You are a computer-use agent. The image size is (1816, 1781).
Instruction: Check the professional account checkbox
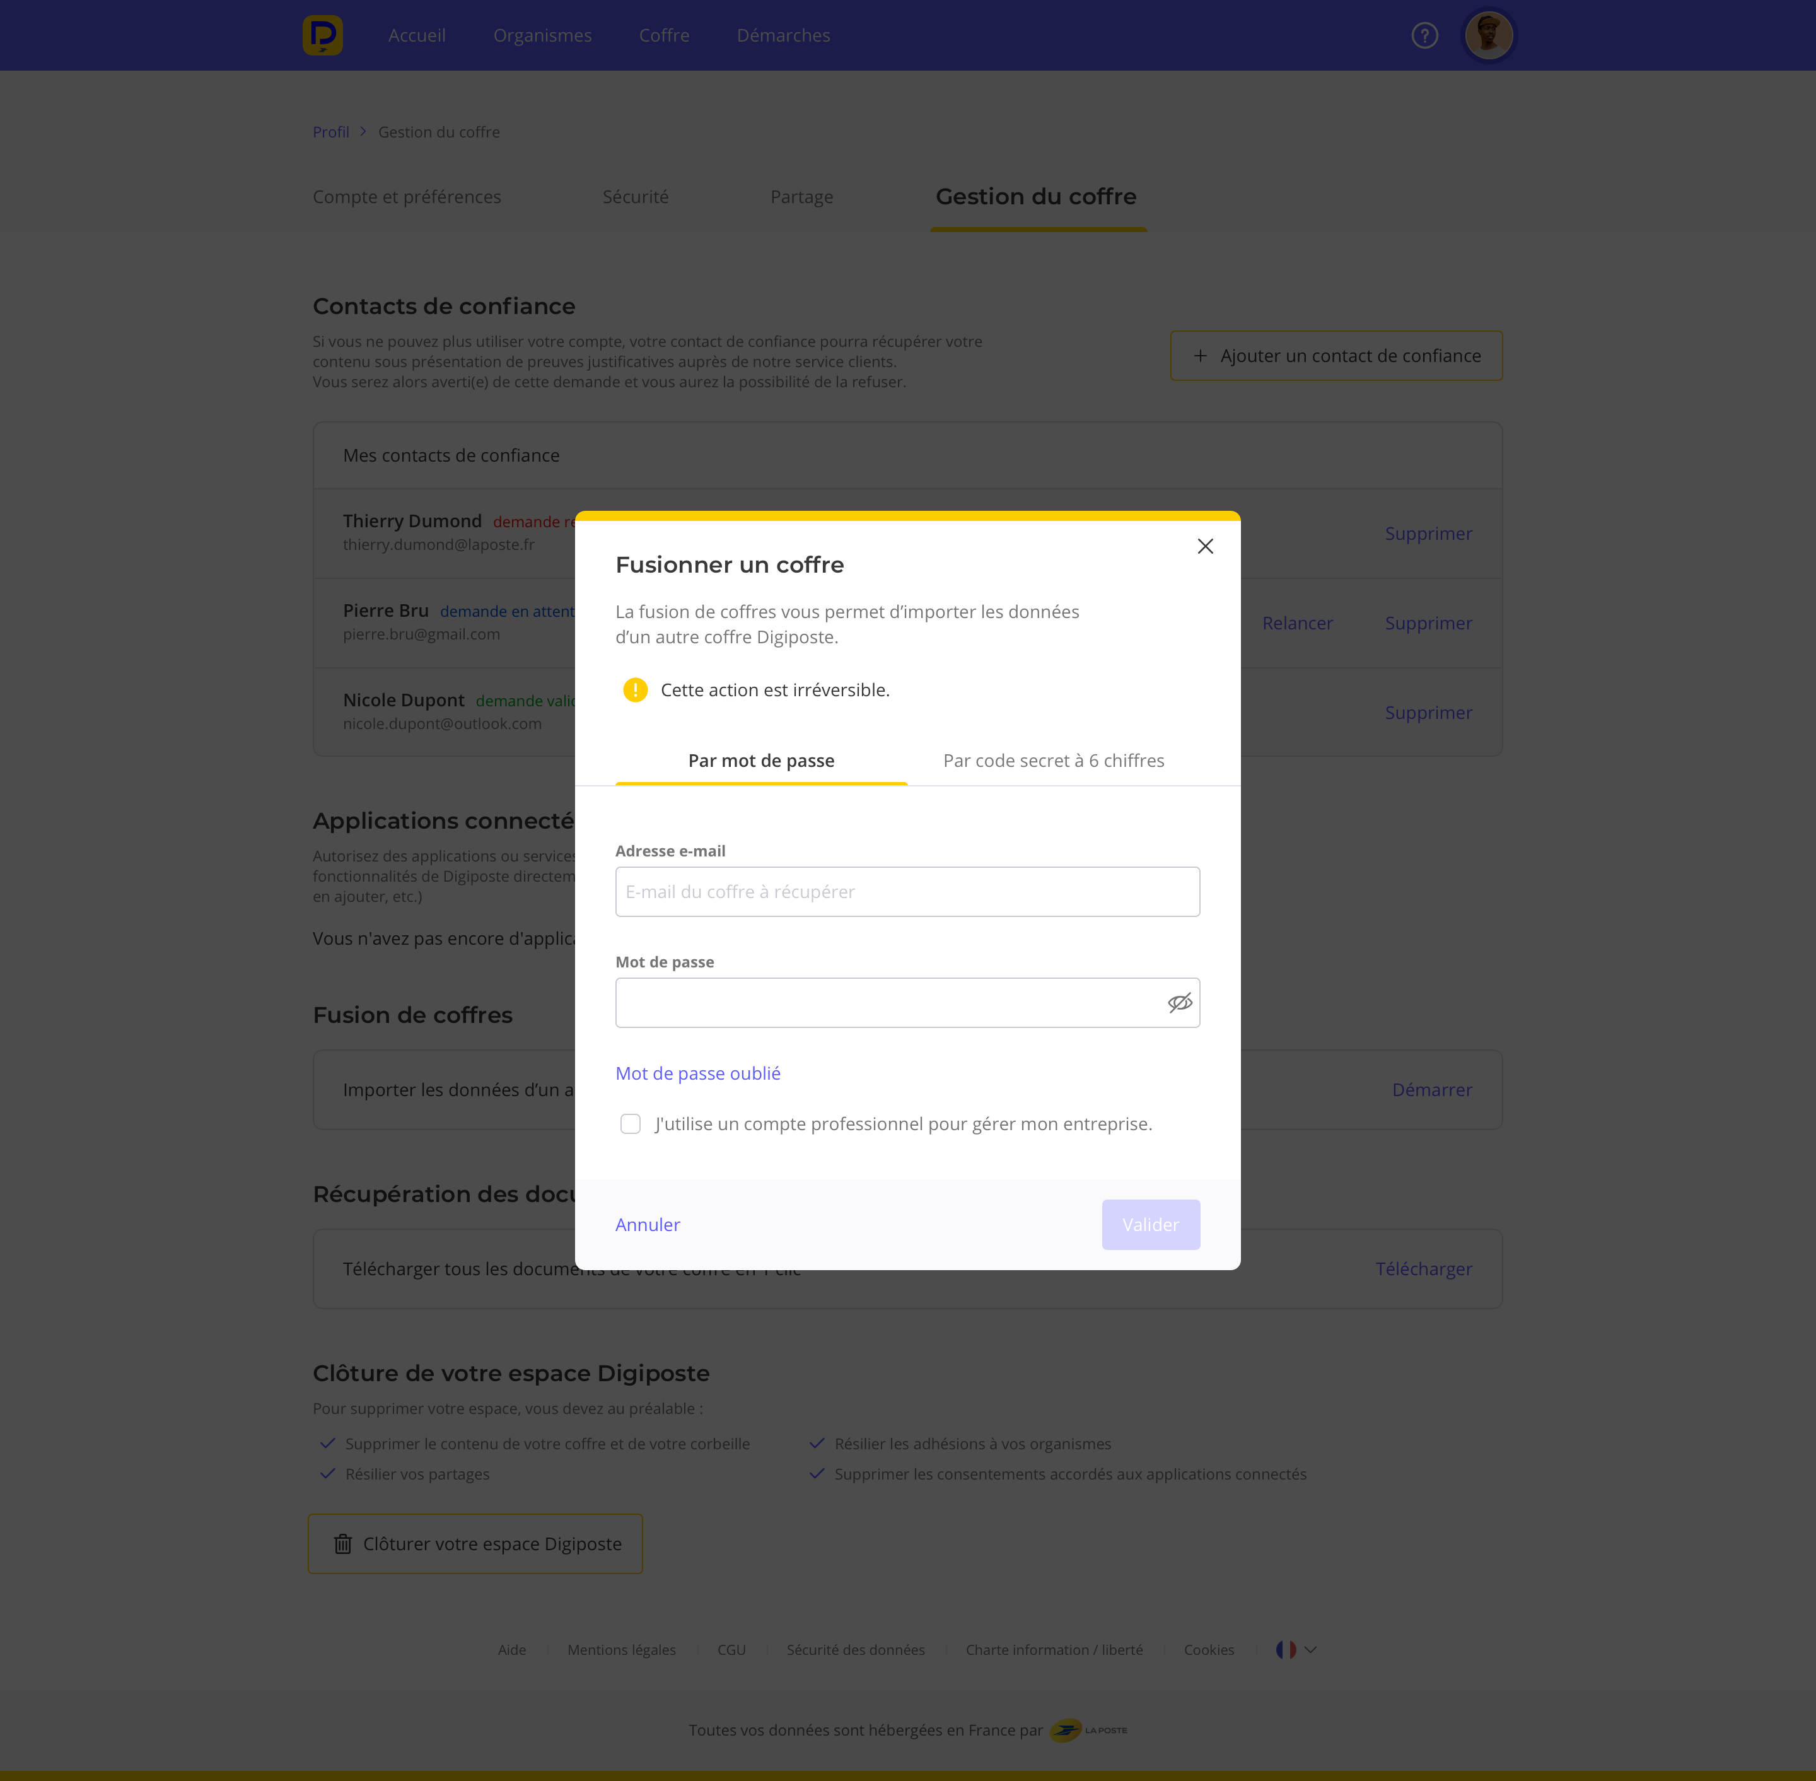631,1123
